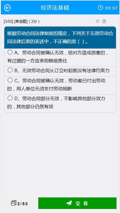Click the 经济法基础 header title
This screenshot has width=120, height=213.
pyautogui.click(x=55, y=8)
